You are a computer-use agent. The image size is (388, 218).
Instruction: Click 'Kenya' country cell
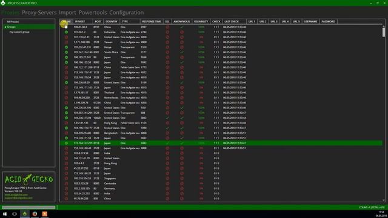tap(108, 47)
